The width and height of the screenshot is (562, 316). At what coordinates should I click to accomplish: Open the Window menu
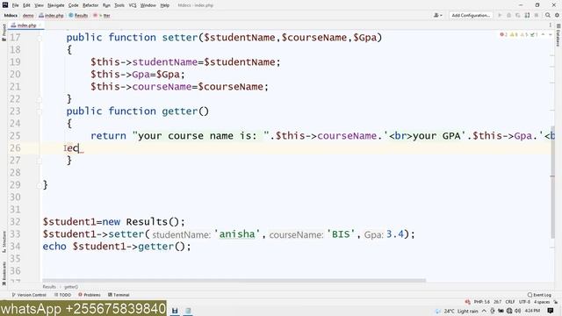148,5
